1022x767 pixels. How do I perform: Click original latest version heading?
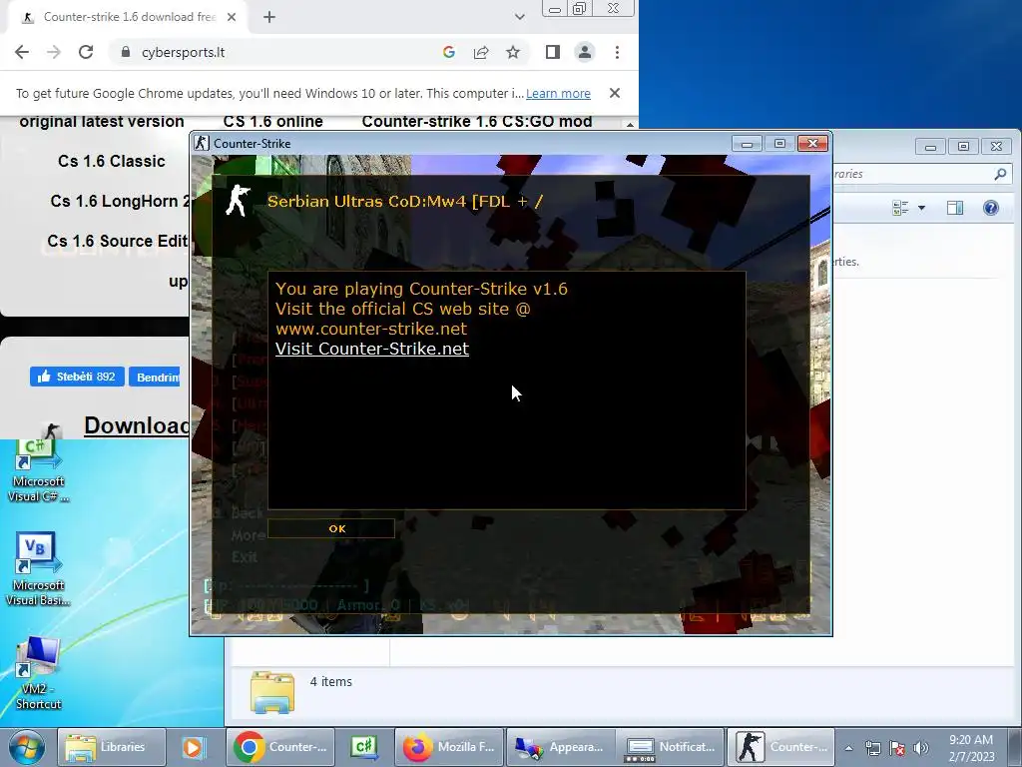(x=102, y=121)
